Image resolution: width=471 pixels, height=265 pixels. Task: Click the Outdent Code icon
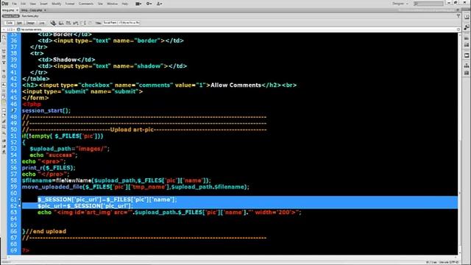[4, 146]
